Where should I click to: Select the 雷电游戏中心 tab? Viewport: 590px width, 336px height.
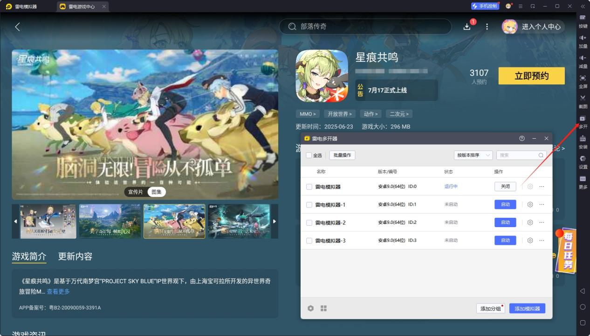82,7
